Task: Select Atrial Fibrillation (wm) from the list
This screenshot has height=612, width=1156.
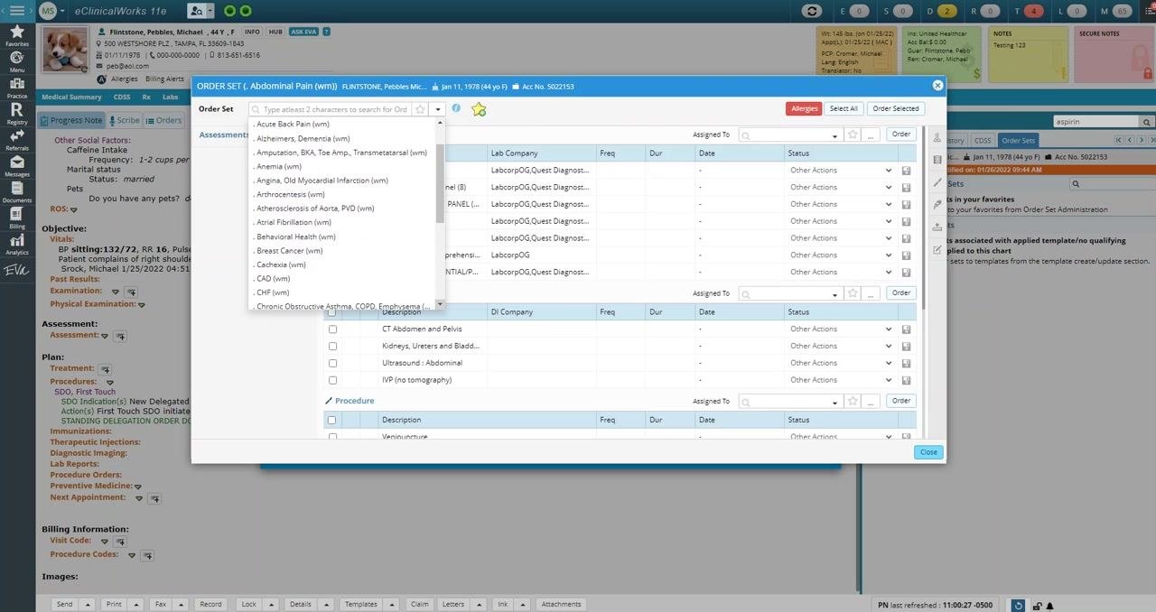Action: (294, 222)
